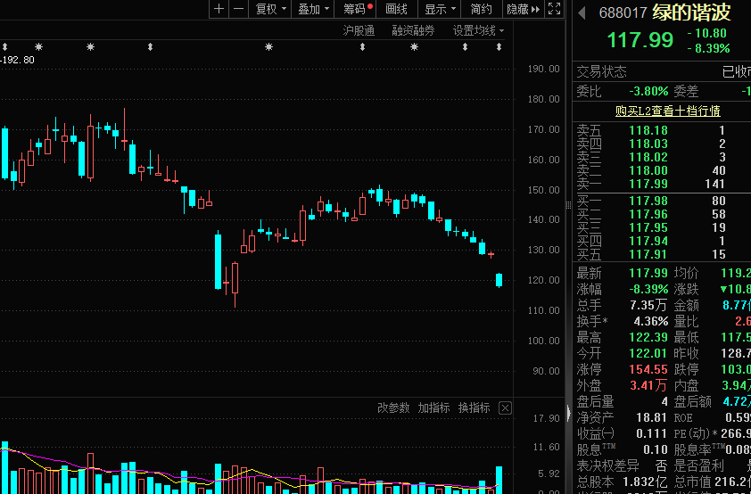Toggle fullscreen chart icon

[554, 9]
